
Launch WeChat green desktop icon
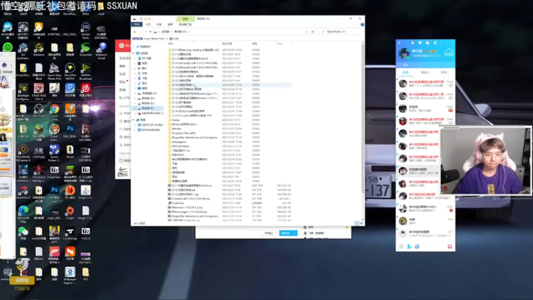coord(23,233)
